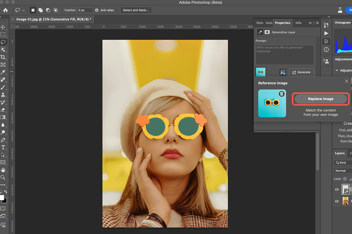Open the Layers panel tab

[340, 153]
